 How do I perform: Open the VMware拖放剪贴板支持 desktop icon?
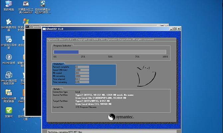(x=9, y=78)
